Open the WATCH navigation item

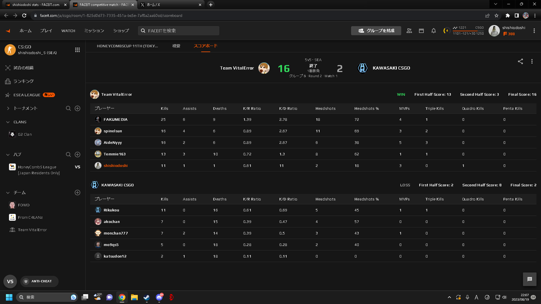point(68,31)
